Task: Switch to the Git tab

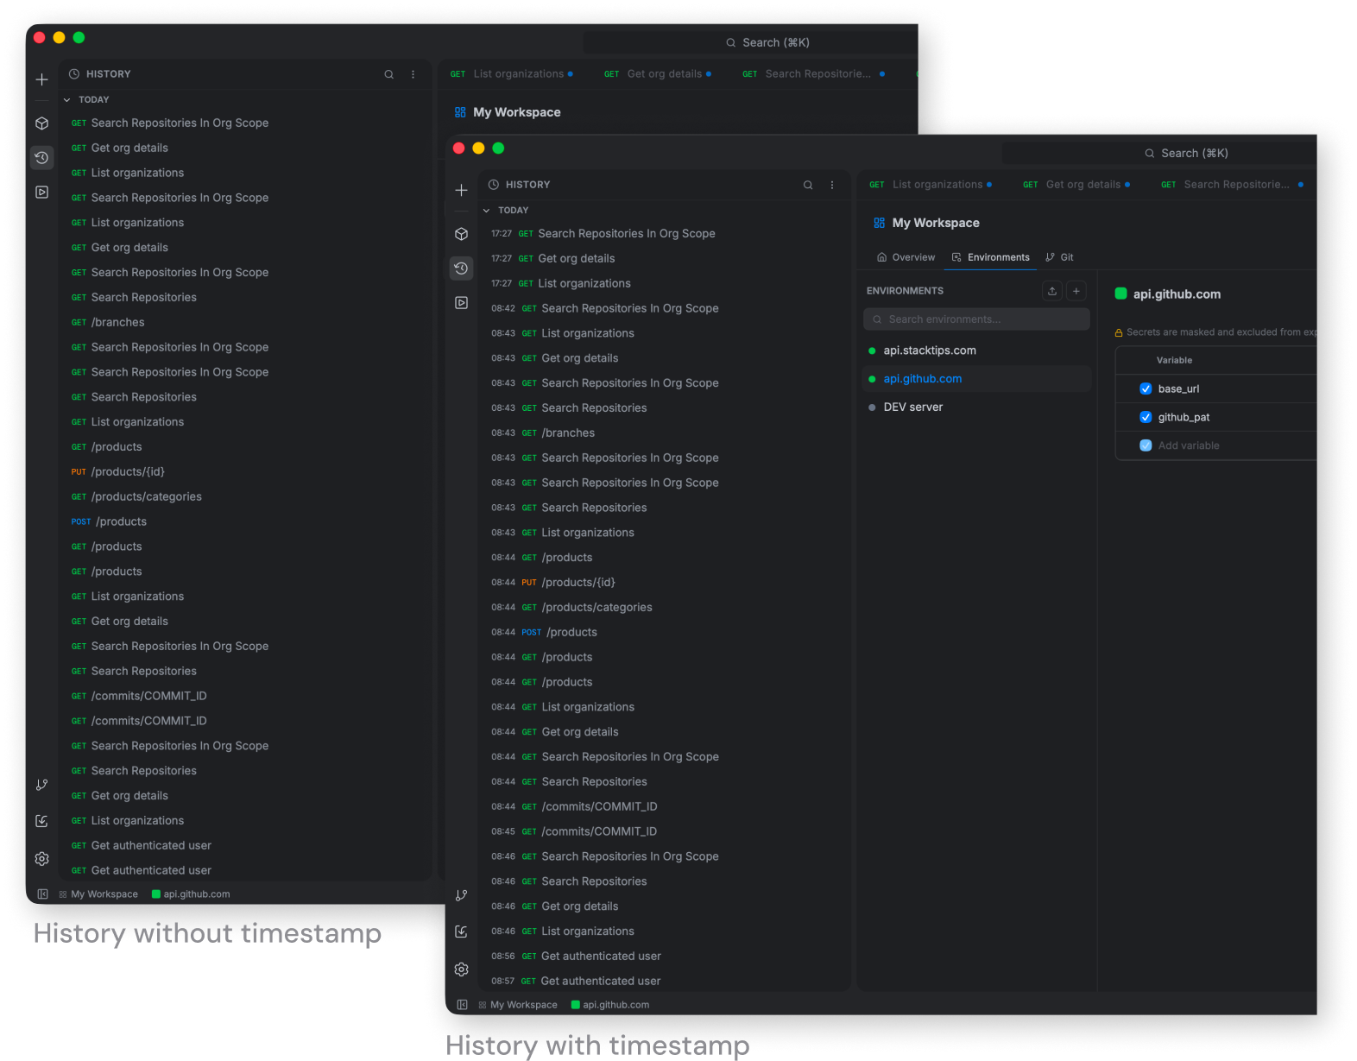Action: click(x=1059, y=257)
